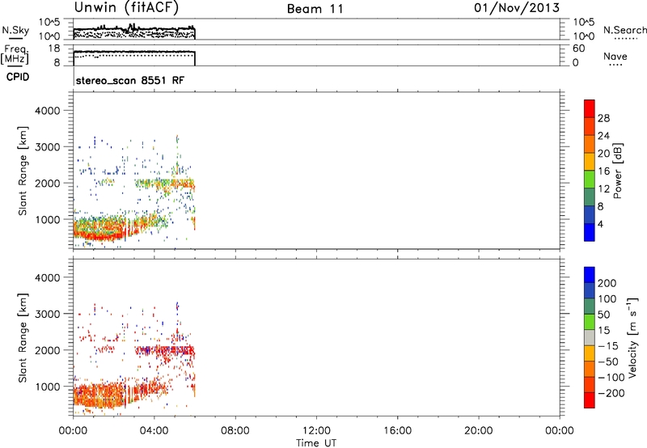Click the 'Beam 11' heading
The width and height of the screenshot is (647, 448).
pyautogui.click(x=315, y=9)
